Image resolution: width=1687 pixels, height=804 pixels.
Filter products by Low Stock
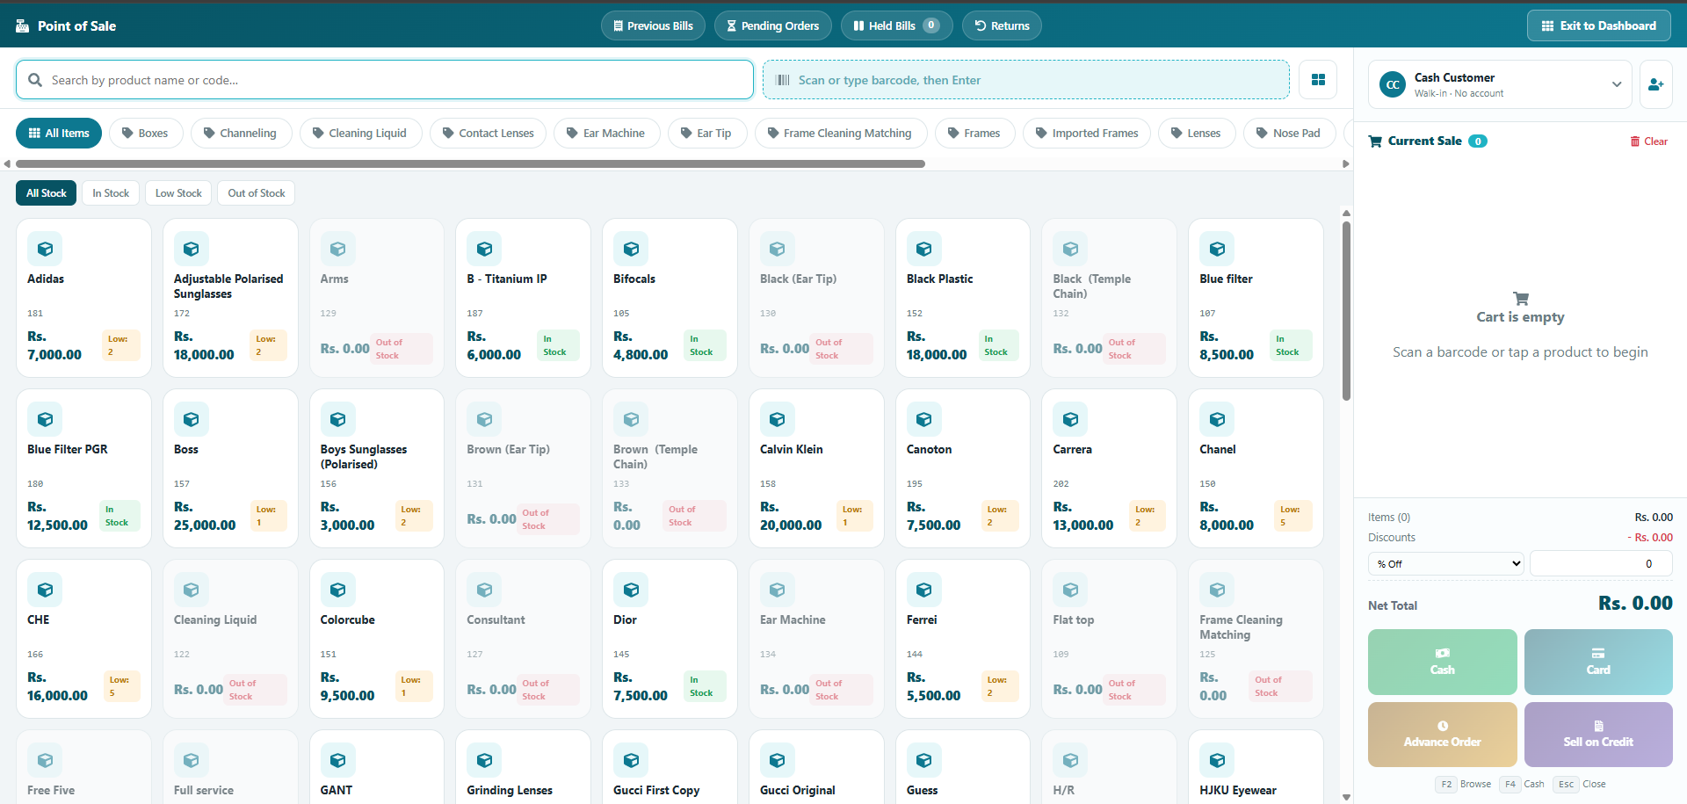[x=178, y=193]
